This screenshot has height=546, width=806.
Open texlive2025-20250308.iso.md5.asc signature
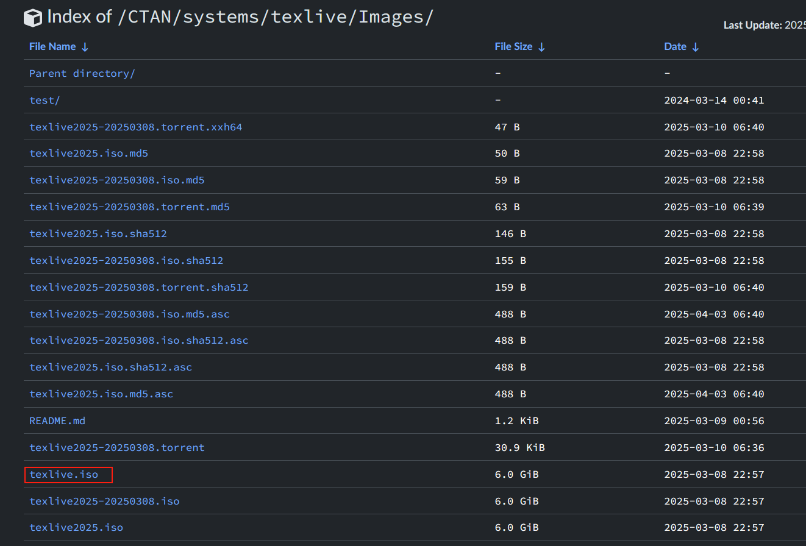pyautogui.click(x=129, y=314)
